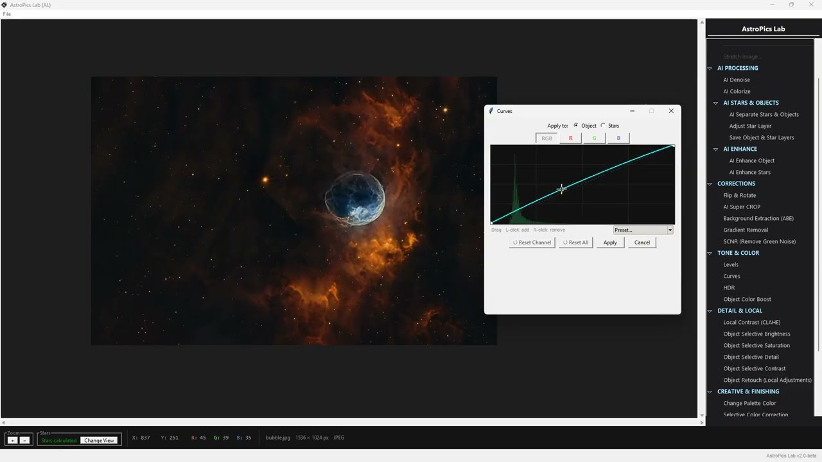Click the curve's top-right endpoint handle
The height and width of the screenshot is (462, 822).
coord(674,146)
